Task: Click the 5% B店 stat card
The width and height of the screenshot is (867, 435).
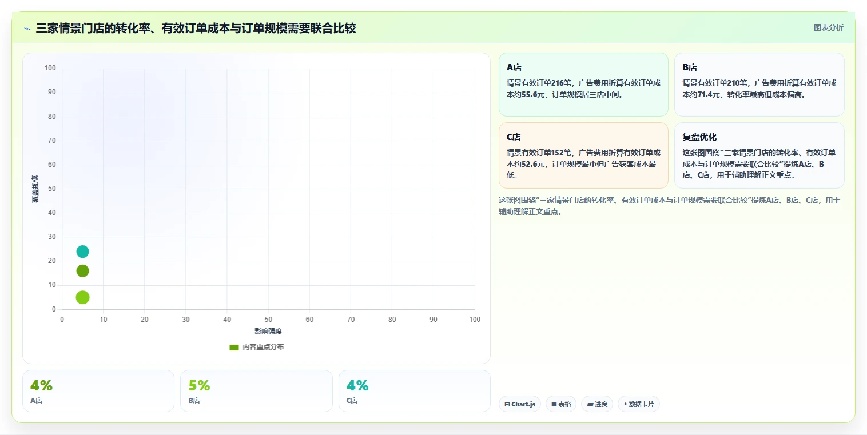Action: click(256, 391)
